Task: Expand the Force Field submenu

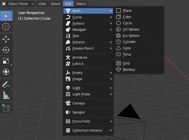Action: (x=88, y=121)
